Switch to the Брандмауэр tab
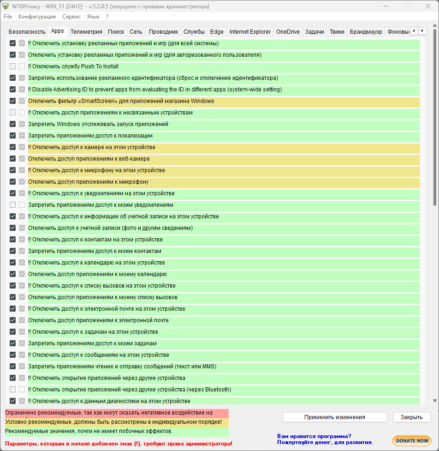439x451 pixels. click(366, 32)
